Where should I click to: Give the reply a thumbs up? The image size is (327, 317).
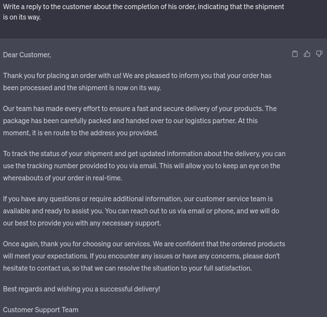pyautogui.click(x=307, y=54)
